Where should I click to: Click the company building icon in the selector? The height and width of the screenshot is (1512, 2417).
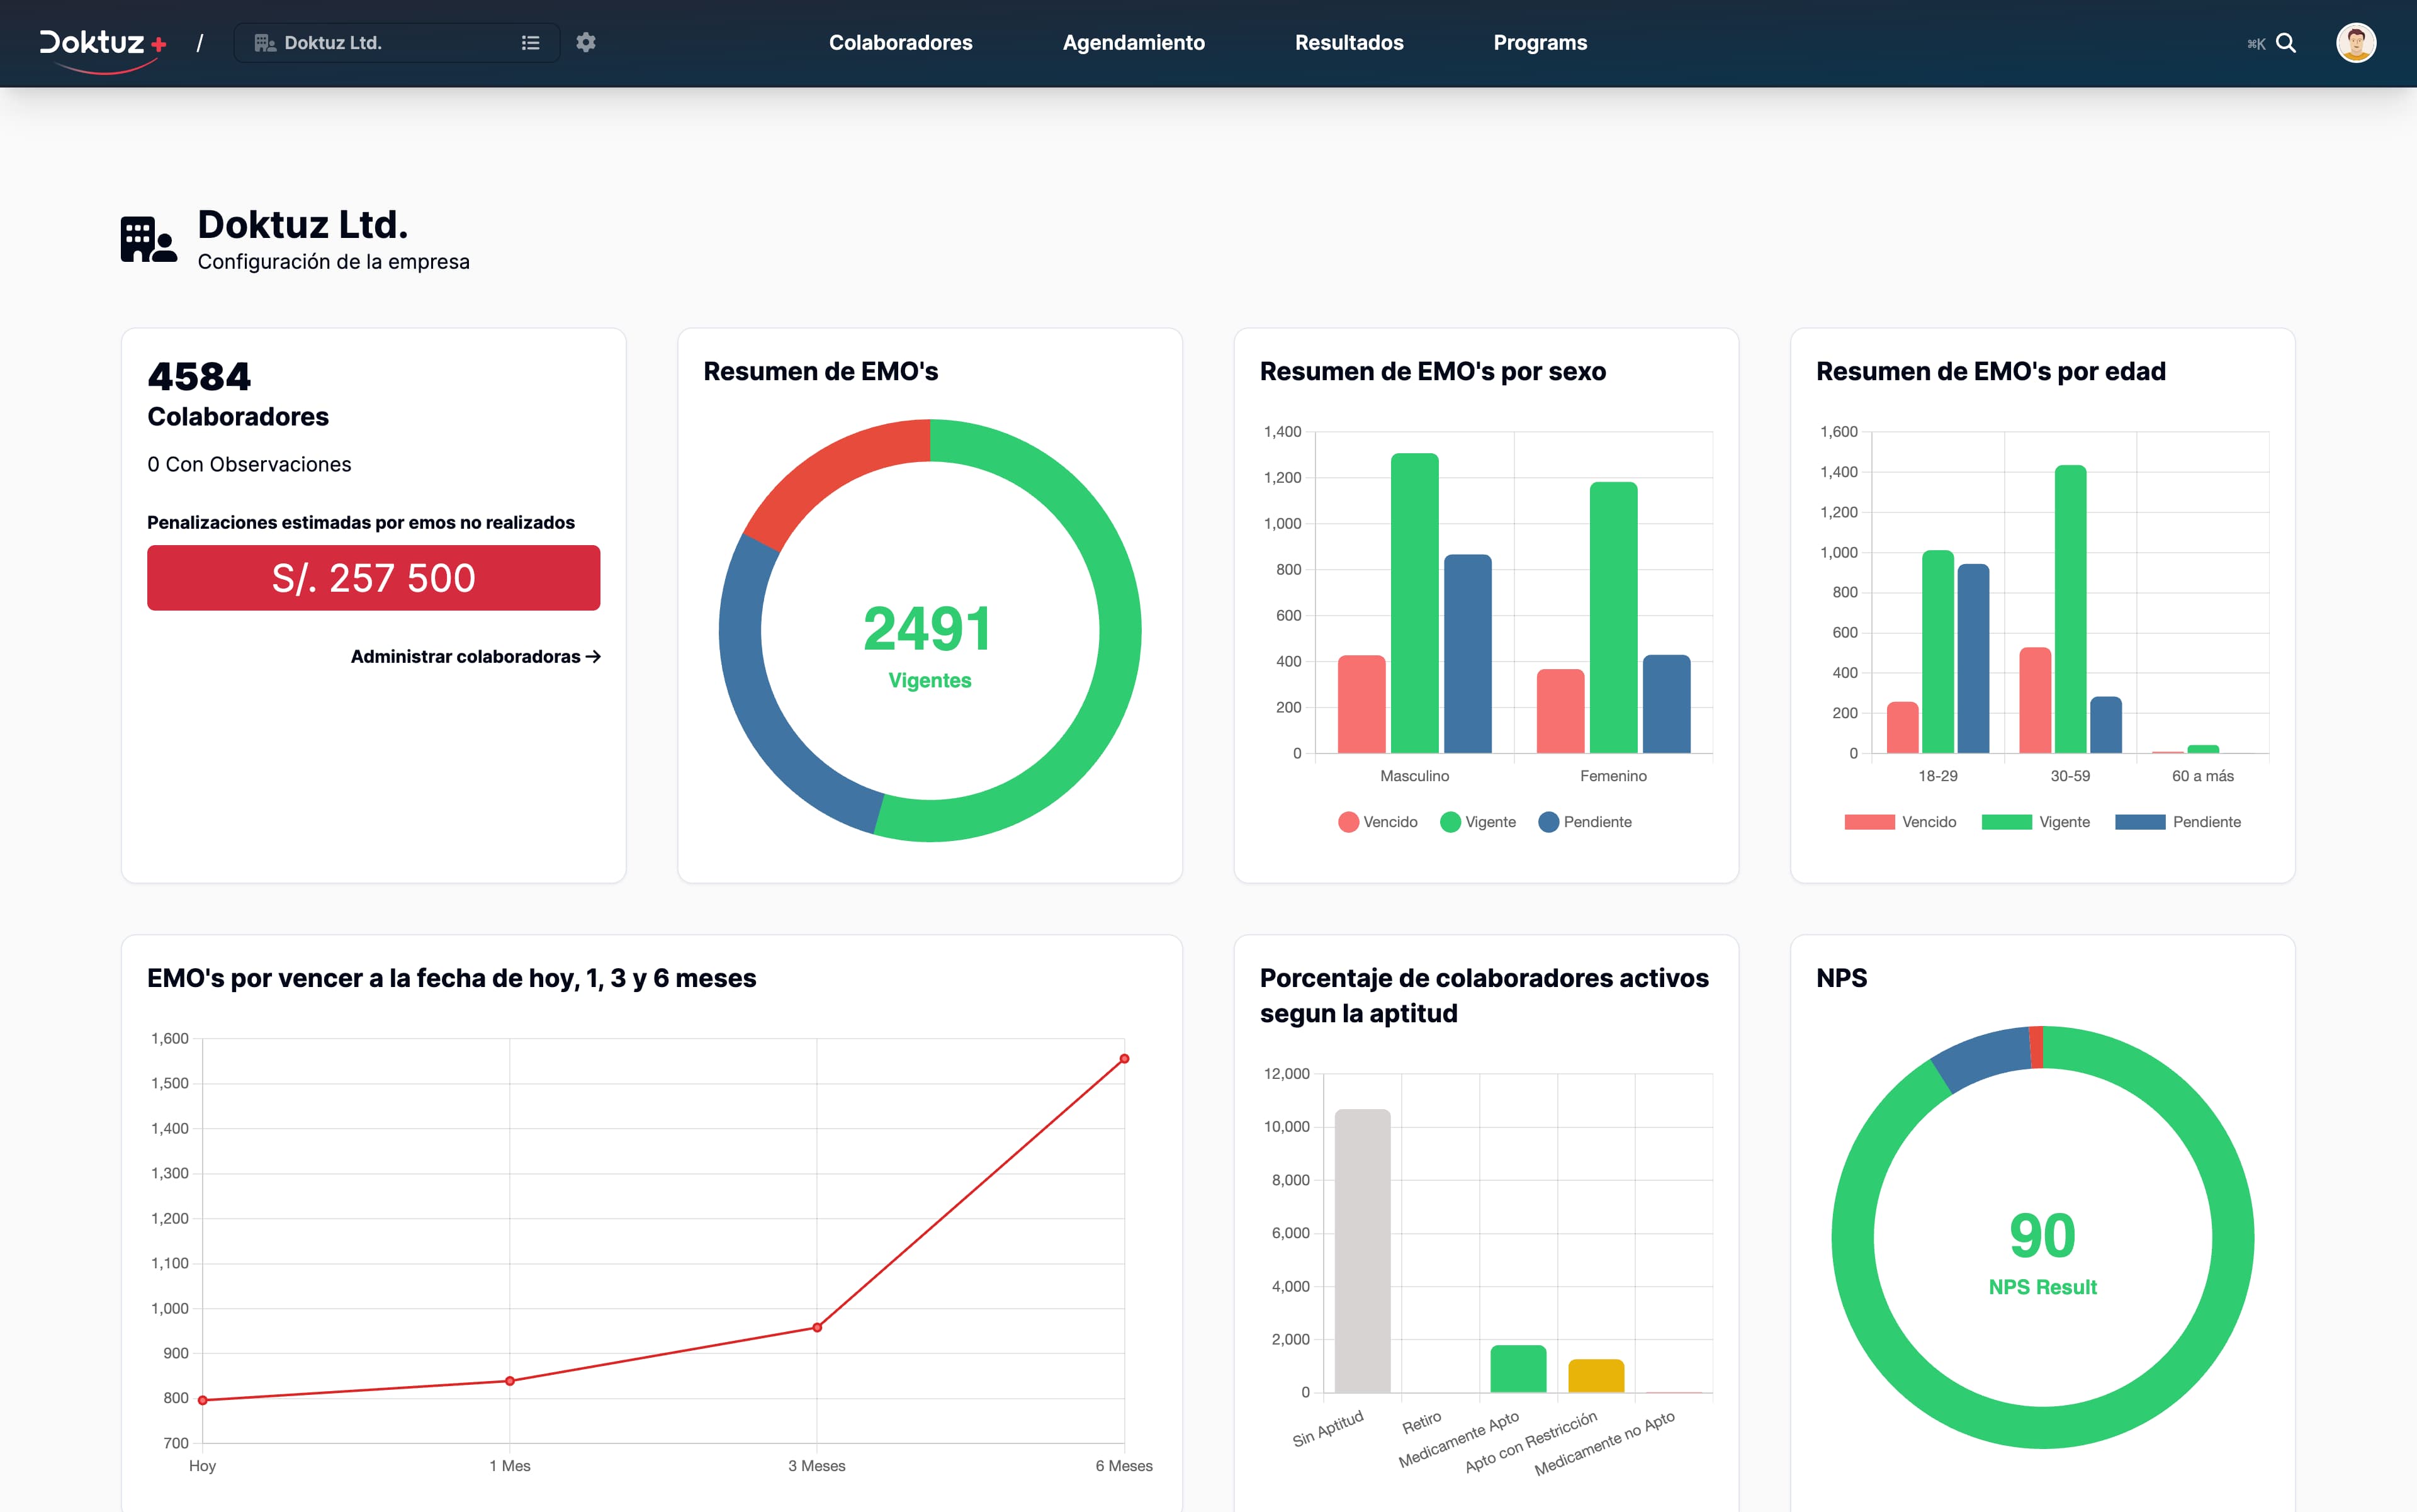tap(264, 42)
